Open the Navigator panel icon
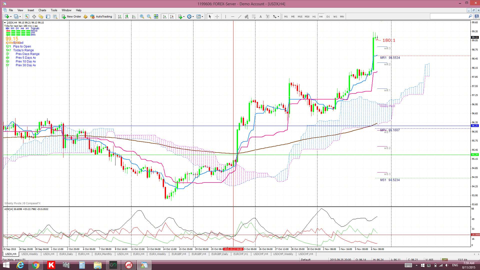 pyautogui.click(x=41, y=16)
